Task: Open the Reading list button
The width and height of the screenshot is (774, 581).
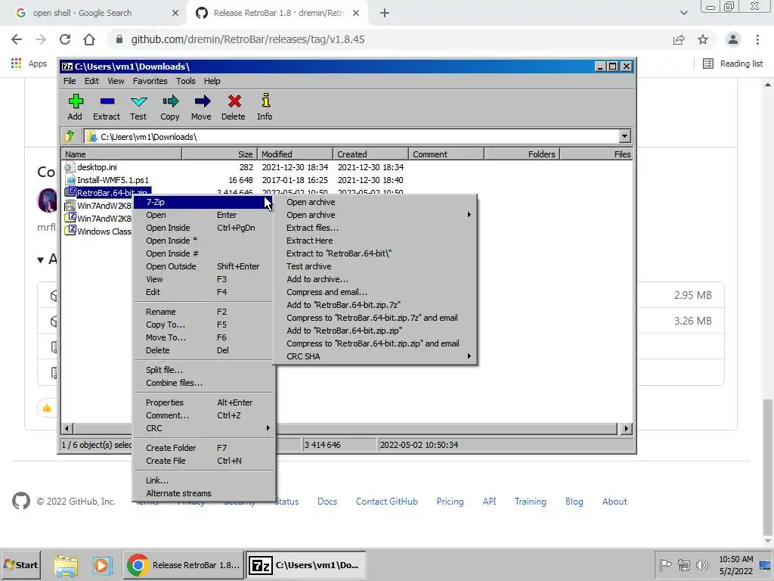Action: click(733, 64)
